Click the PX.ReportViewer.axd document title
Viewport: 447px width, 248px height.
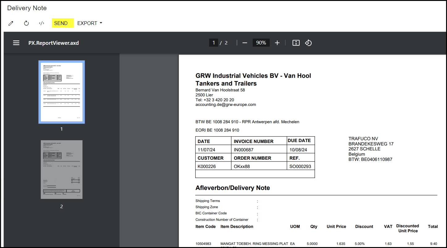(x=53, y=43)
